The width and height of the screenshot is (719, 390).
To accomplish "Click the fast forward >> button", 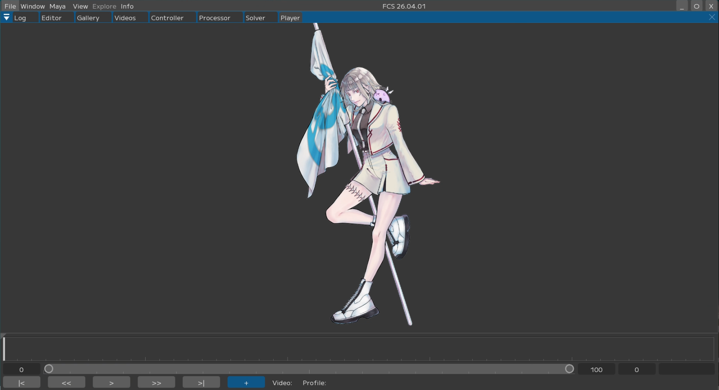I will coord(156,383).
